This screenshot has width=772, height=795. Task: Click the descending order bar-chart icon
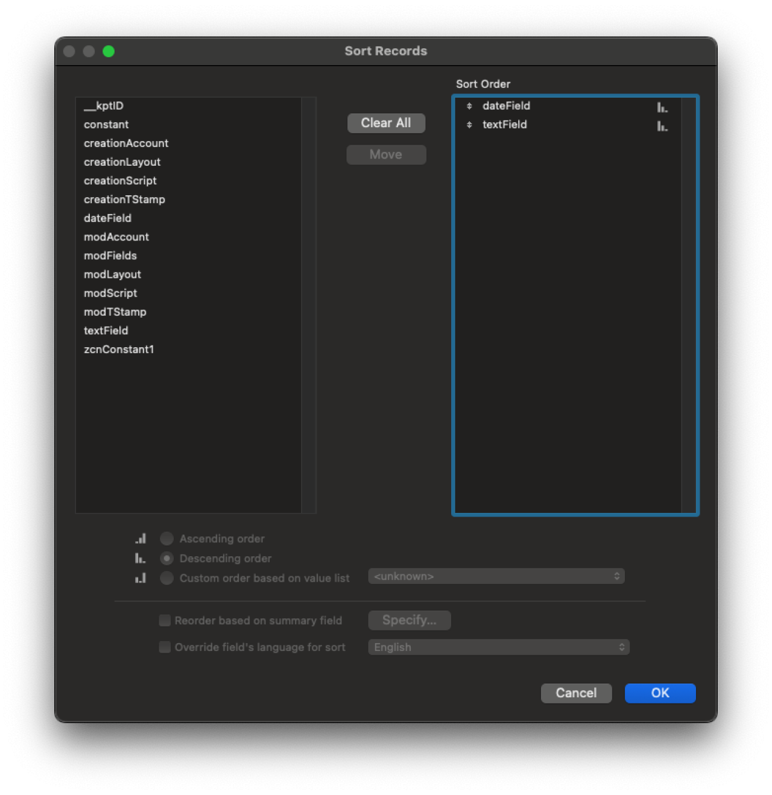[x=141, y=558]
